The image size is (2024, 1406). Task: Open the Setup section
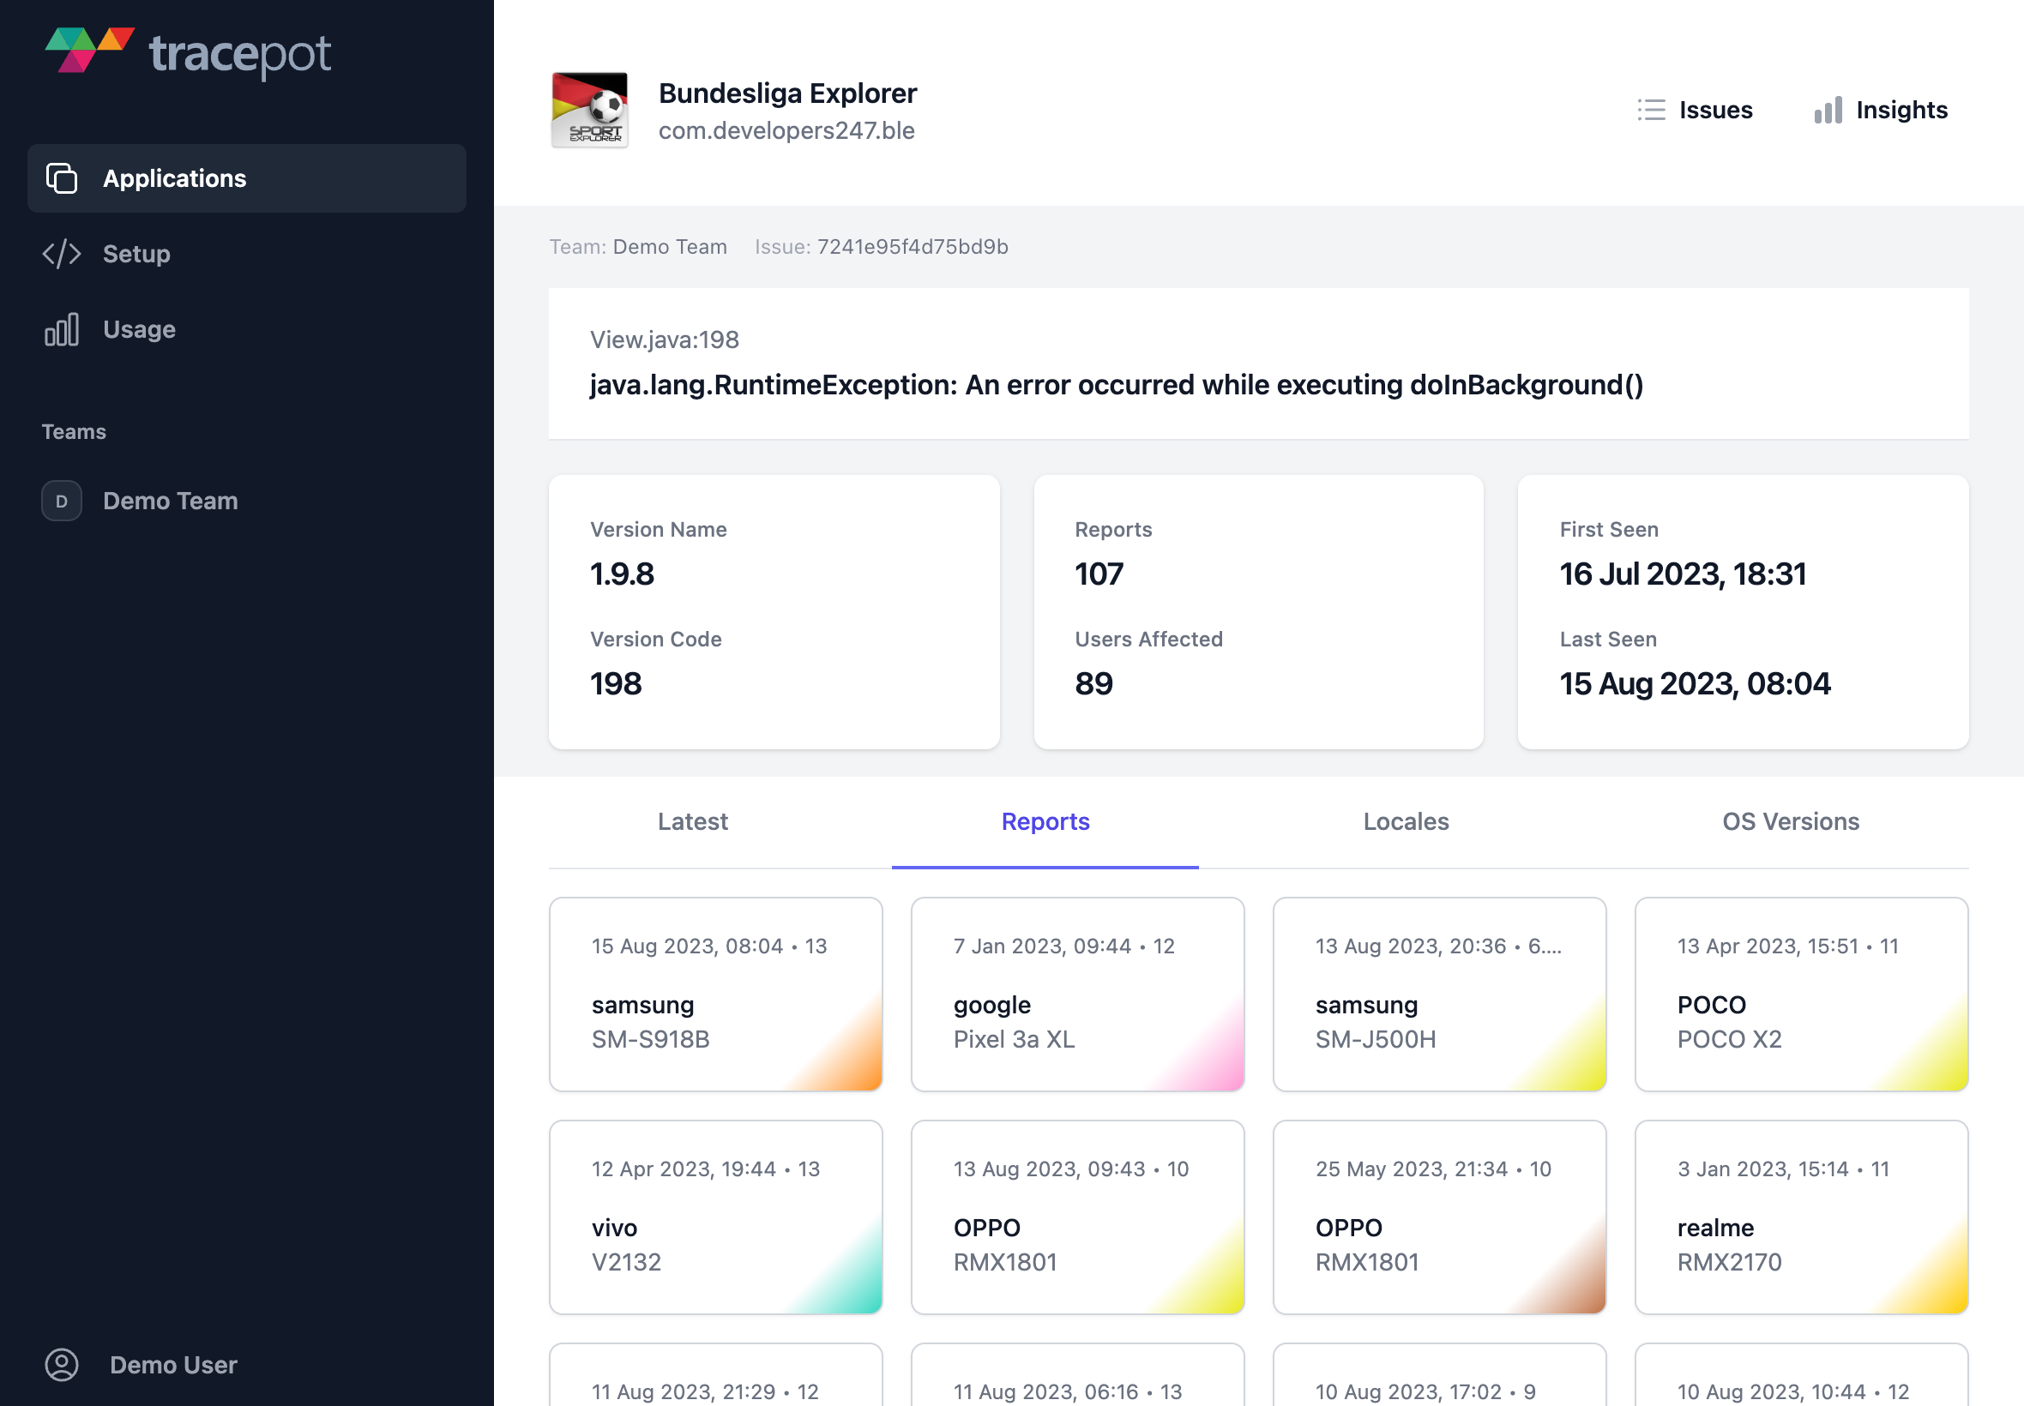coord(136,254)
